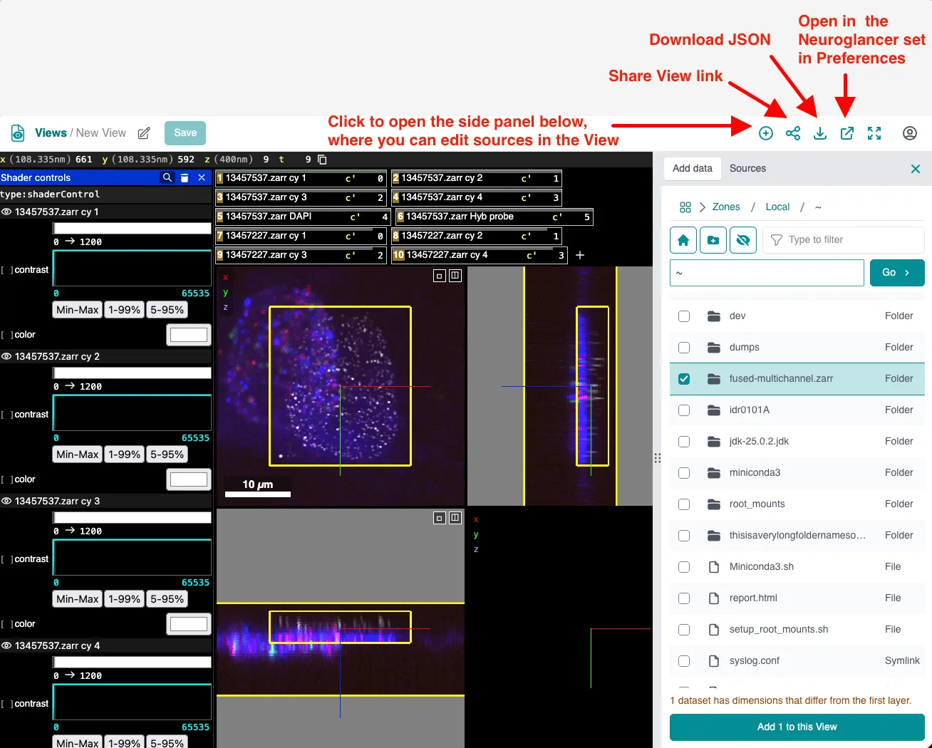Add a new layer plus button
This screenshot has width=932, height=748.
tap(580, 255)
